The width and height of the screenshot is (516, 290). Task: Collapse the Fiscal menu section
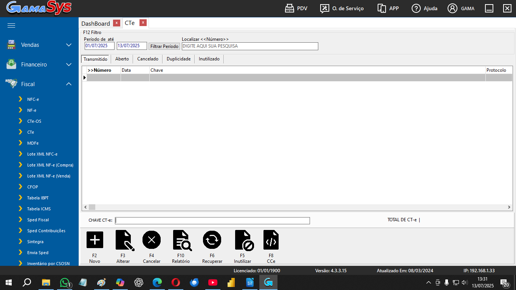pyautogui.click(x=39, y=84)
